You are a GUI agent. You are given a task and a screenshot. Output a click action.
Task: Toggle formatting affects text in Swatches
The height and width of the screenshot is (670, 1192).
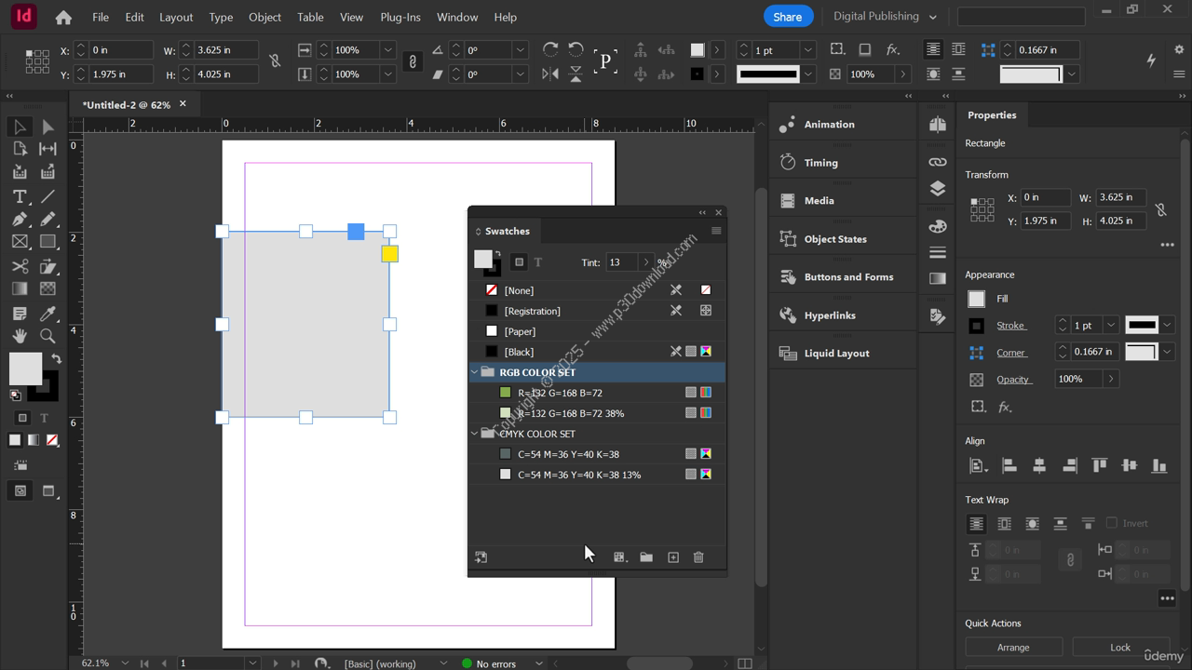538,262
